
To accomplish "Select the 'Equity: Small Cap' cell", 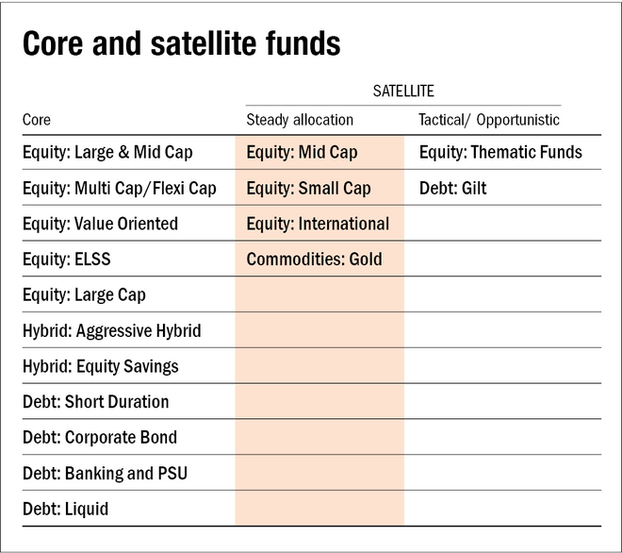I will tap(308, 189).
